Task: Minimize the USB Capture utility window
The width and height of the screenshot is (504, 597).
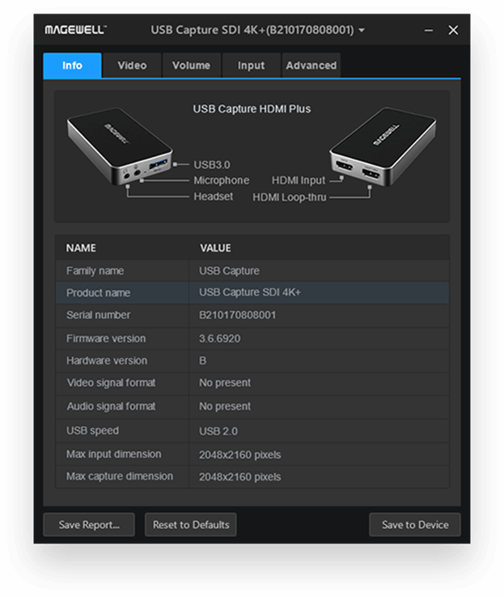Action: tap(428, 30)
